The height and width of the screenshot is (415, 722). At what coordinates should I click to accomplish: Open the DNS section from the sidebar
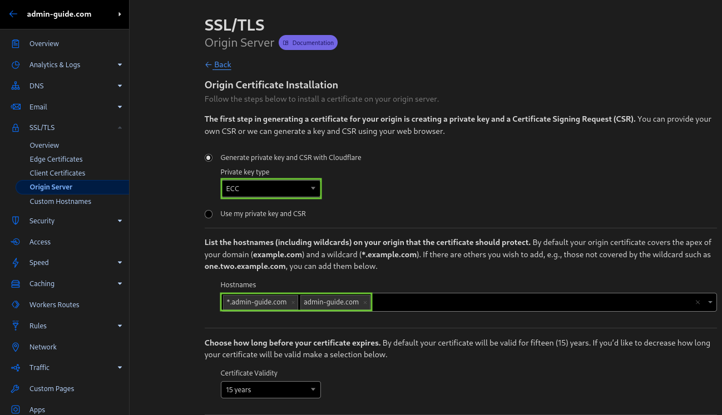(16, 86)
